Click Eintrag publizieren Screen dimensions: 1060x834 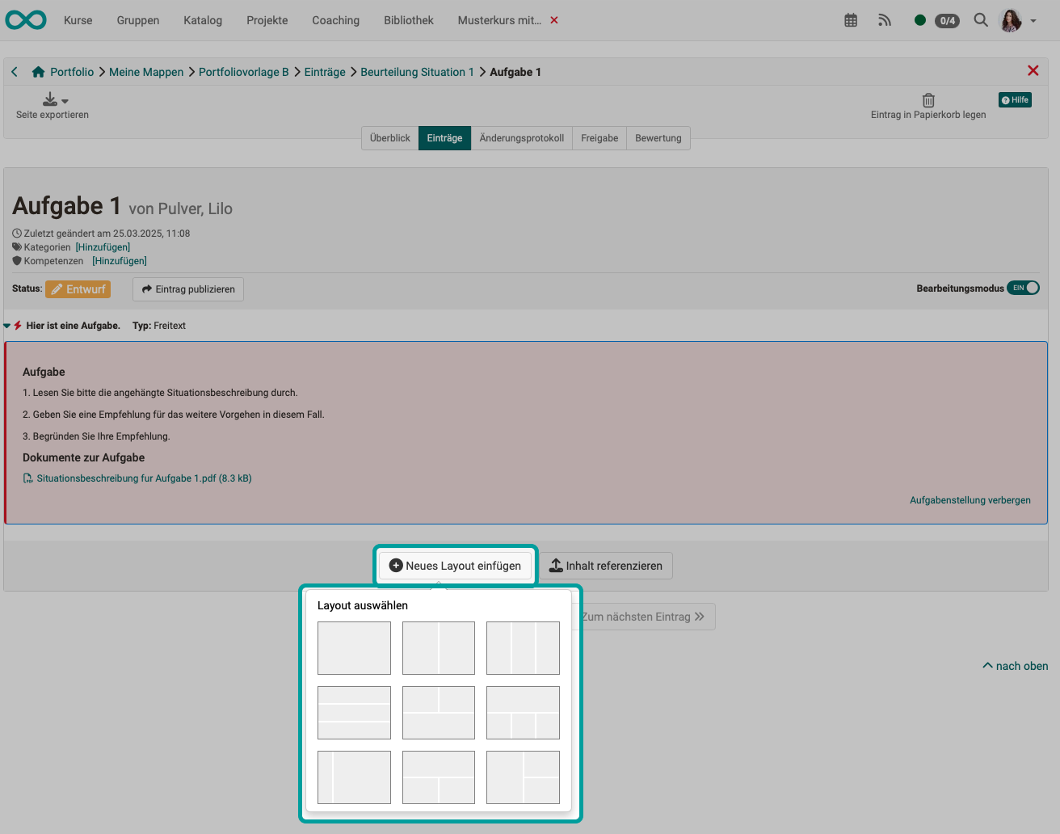187,289
